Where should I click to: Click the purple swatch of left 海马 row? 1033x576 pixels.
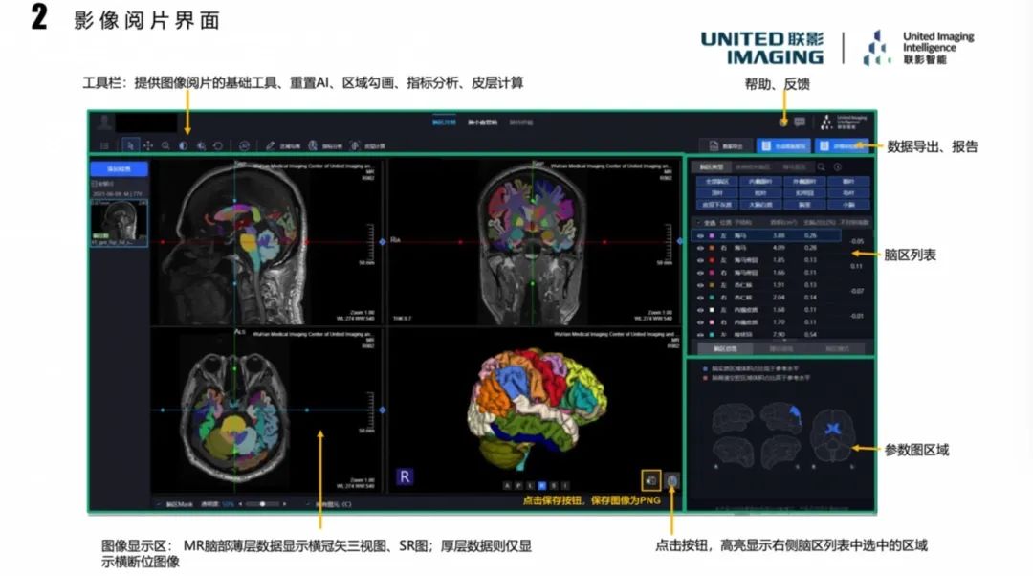712,235
